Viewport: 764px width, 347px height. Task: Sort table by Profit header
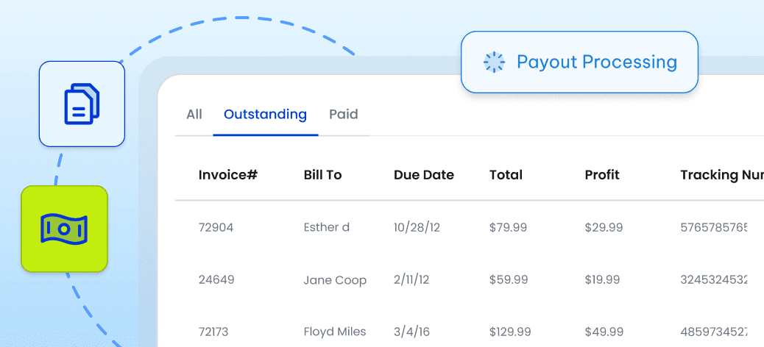point(602,175)
